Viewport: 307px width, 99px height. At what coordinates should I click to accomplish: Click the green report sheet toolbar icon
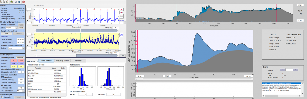pyautogui.click(x=12, y=2)
